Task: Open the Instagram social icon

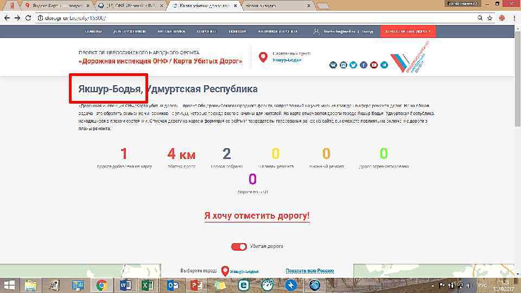Action: [343, 65]
